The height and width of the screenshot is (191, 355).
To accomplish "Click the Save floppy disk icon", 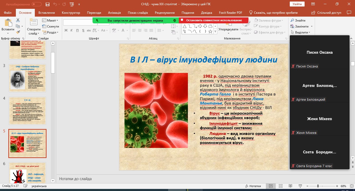I will pyautogui.click(x=47, y=4).
